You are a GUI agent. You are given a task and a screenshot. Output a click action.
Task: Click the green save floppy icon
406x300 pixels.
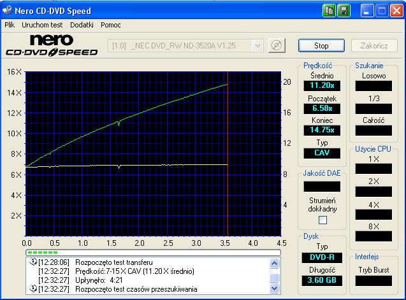pos(344,11)
